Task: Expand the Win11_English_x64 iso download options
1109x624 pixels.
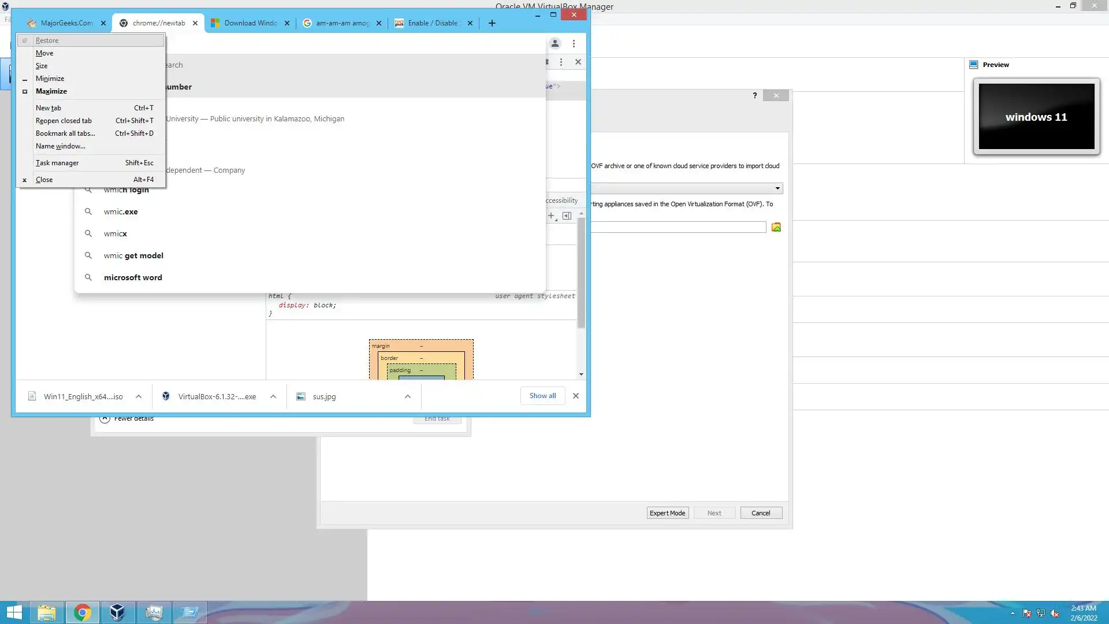Action: (x=139, y=396)
